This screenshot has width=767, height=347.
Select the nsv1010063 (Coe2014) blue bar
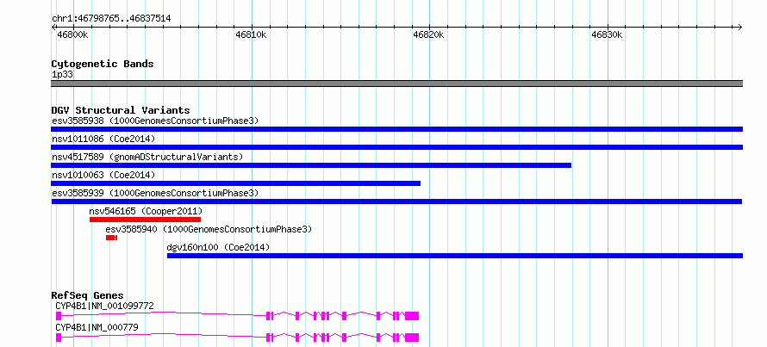[x=236, y=183]
